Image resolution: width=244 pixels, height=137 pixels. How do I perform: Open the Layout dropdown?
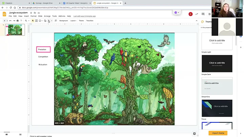(x=73, y=21)
